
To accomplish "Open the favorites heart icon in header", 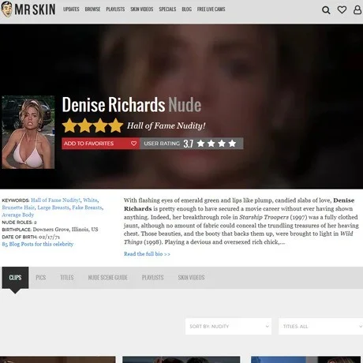I will point(342,10).
